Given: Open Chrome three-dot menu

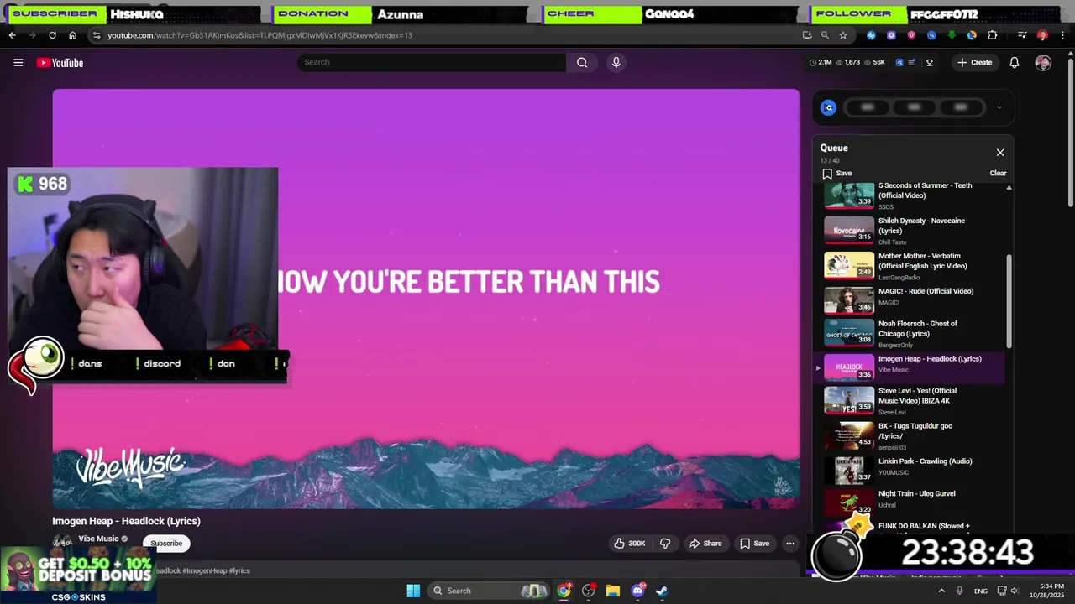Looking at the screenshot, I should [x=1062, y=35].
